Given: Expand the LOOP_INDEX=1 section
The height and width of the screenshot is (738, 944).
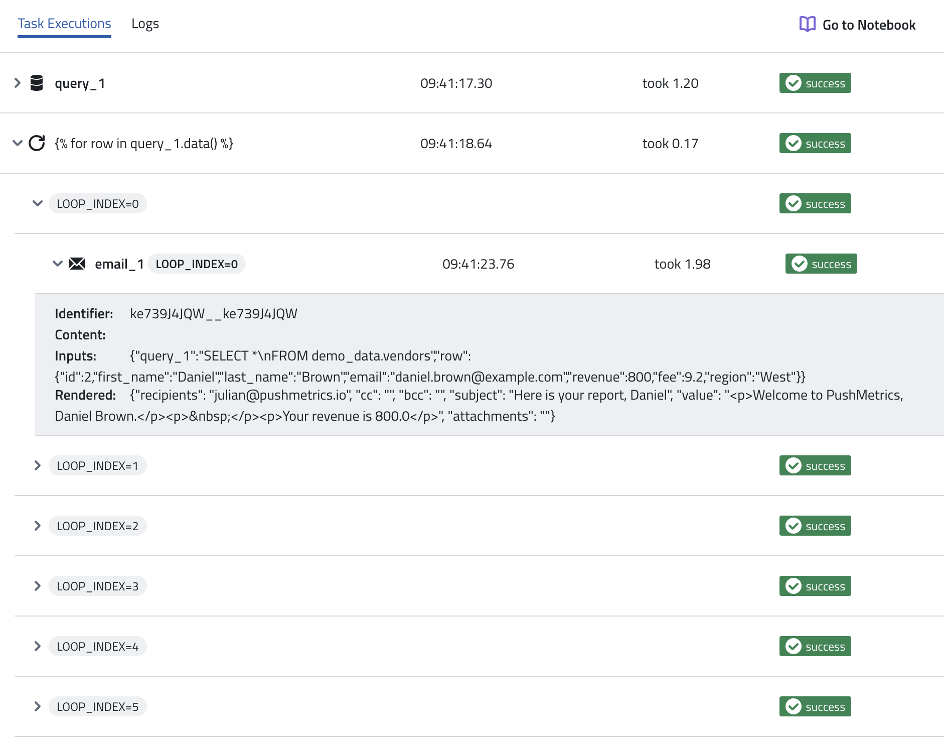Looking at the screenshot, I should (37, 465).
